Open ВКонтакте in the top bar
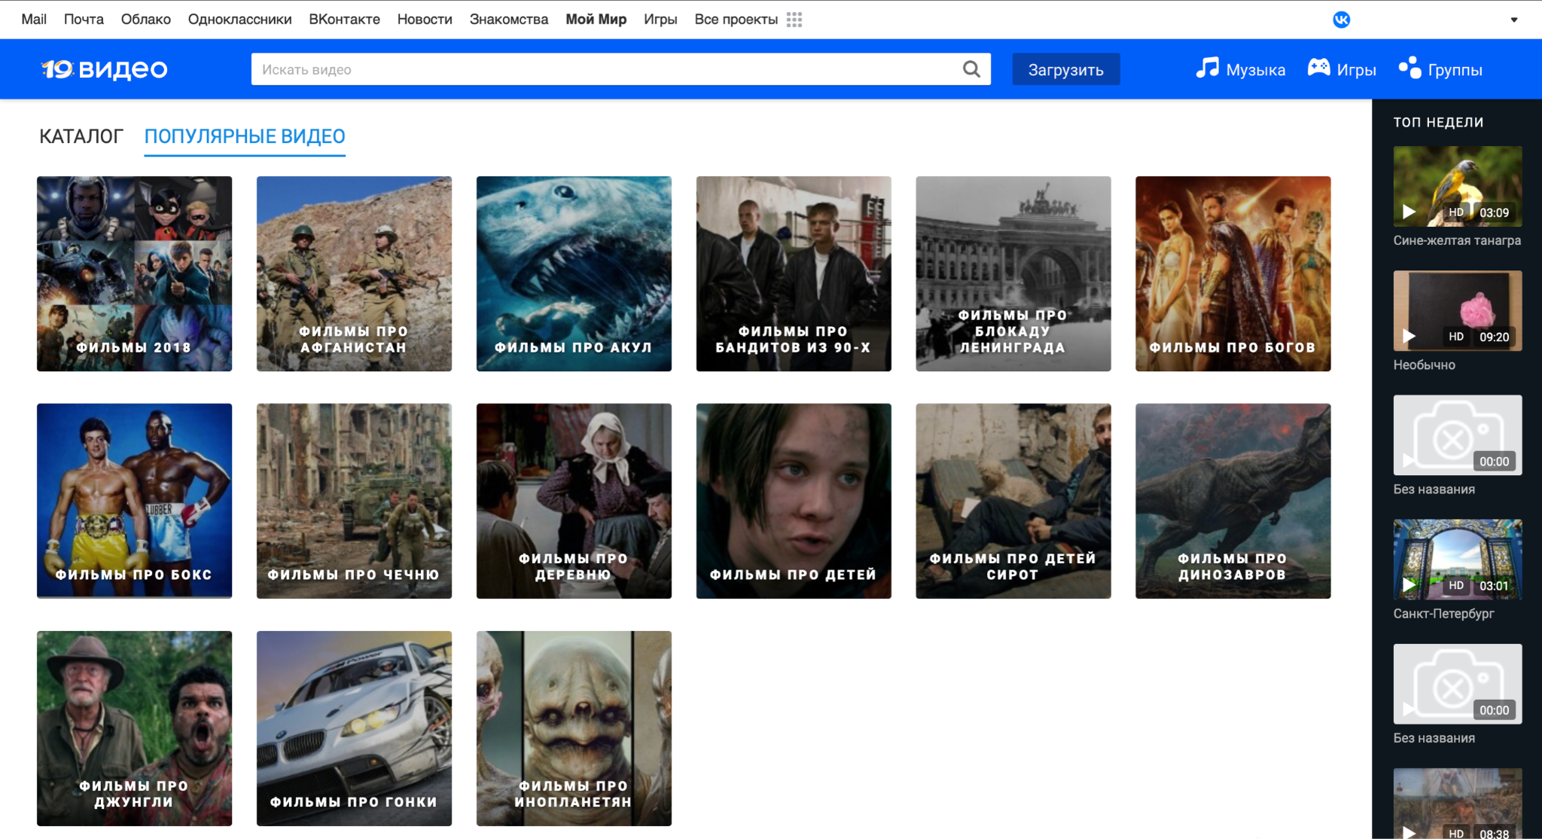The height and width of the screenshot is (839, 1542). click(344, 20)
